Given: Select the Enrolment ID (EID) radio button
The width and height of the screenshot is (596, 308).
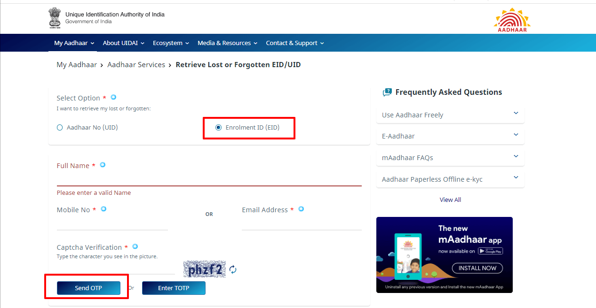Looking at the screenshot, I should tap(218, 127).
